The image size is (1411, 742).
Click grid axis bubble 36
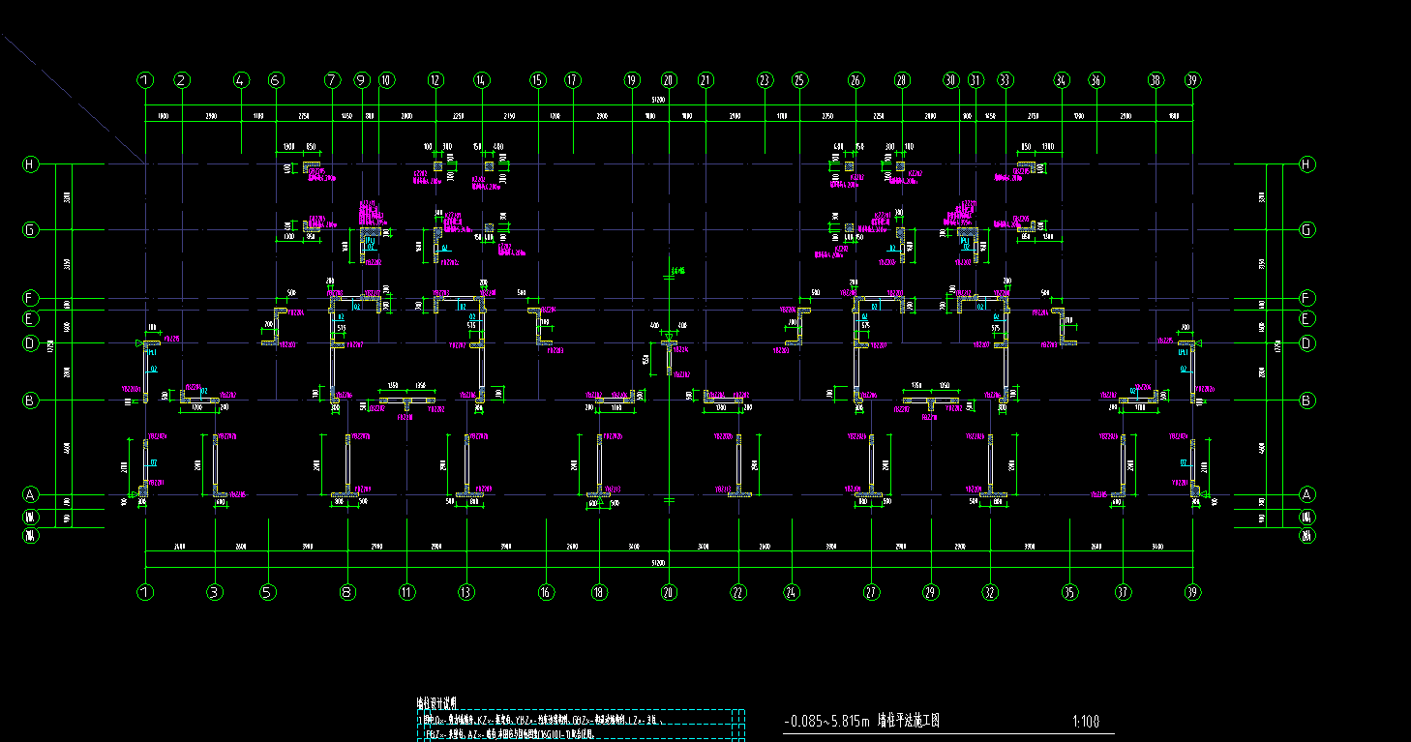point(1096,80)
